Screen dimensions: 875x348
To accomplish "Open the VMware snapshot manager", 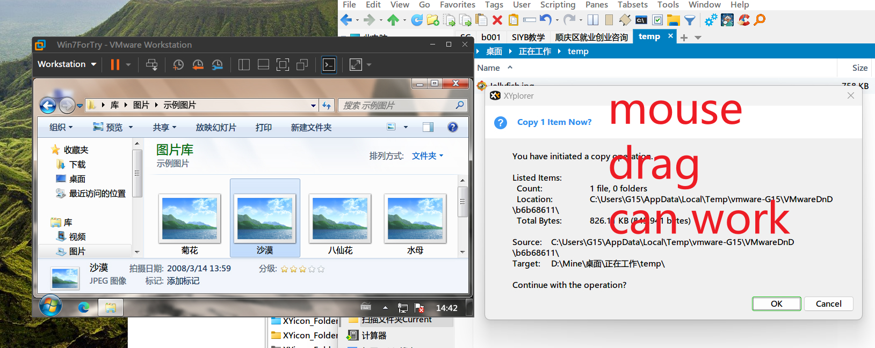I will (217, 65).
